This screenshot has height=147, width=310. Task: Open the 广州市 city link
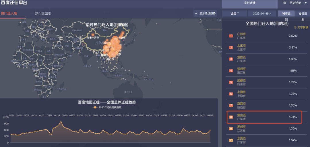coord(241,34)
